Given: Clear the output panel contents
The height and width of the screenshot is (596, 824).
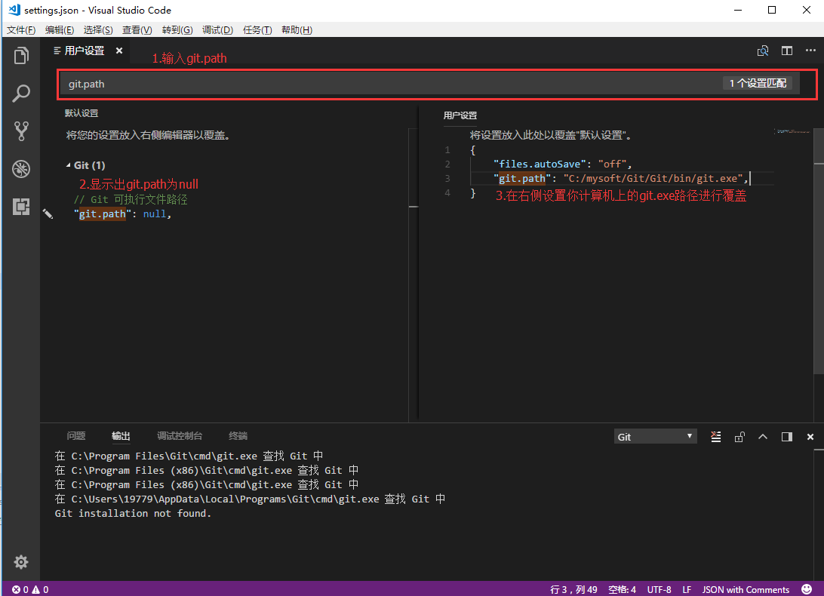Looking at the screenshot, I should tap(716, 437).
